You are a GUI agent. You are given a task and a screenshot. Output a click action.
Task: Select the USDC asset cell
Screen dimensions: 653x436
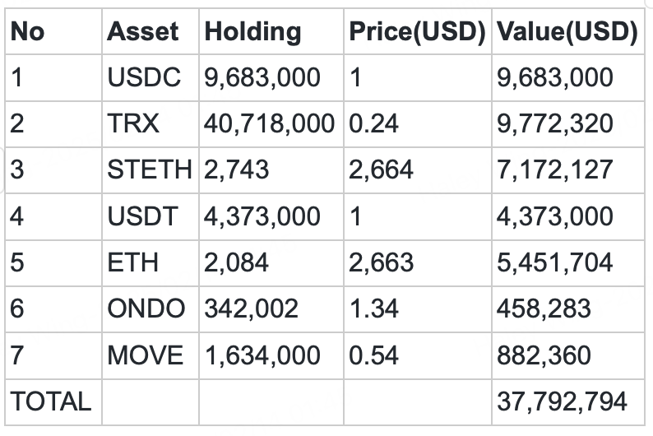click(x=143, y=78)
